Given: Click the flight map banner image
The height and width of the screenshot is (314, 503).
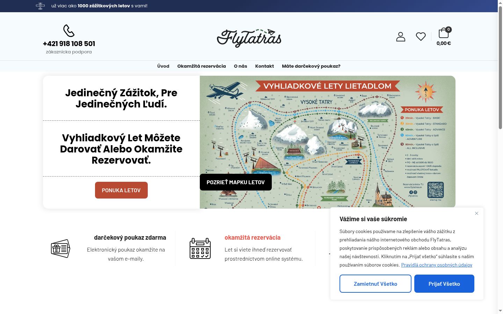Looking at the screenshot, I should (x=328, y=142).
